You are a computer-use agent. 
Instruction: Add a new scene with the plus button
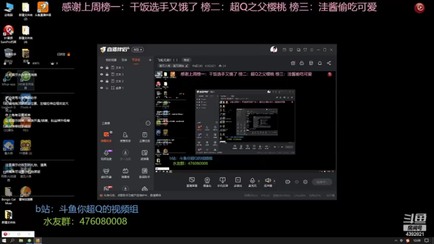tap(150, 60)
